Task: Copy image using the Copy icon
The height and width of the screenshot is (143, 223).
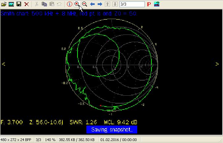Action: click(44, 4)
